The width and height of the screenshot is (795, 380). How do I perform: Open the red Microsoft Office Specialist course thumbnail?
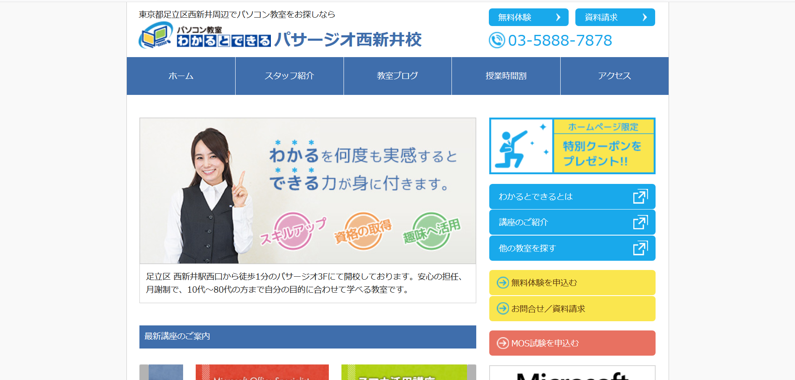click(262, 372)
